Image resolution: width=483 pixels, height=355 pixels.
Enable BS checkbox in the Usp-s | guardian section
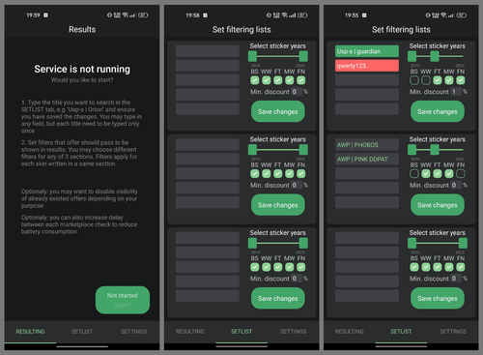pos(414,80)
